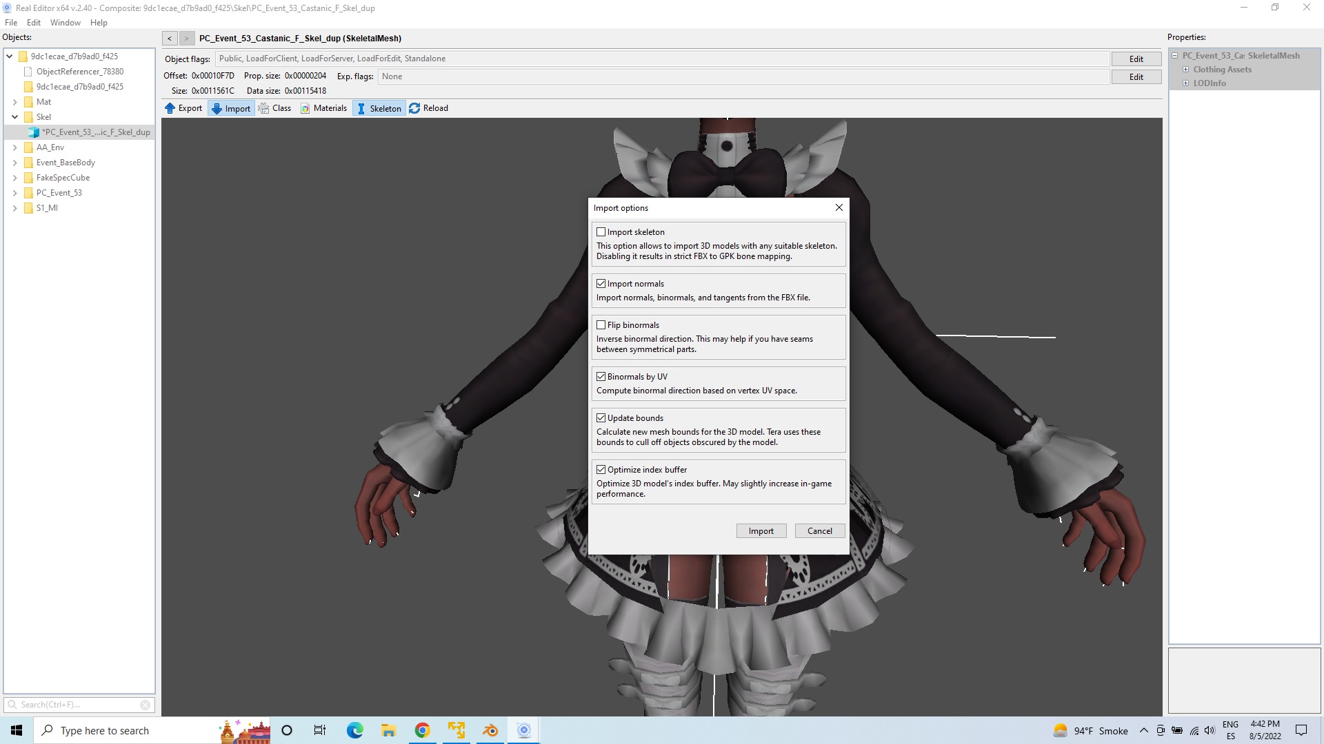Image resolution: width=1324 pixels, height=744 pixels.
Task: Uncheck Optimize index buffer option
Action: click(601, 470)
